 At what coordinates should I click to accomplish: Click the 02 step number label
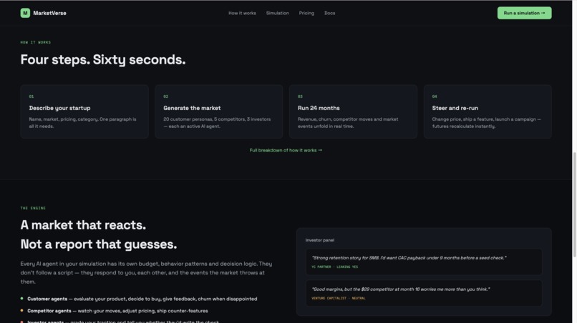coord(165,96)
